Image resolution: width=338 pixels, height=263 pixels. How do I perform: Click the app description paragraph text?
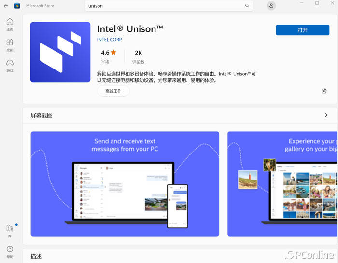point(176,77)
